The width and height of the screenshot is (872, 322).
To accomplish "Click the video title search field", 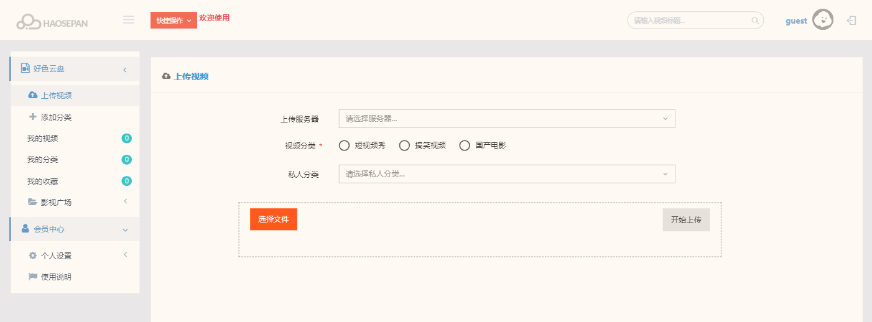I will [689, 21].
